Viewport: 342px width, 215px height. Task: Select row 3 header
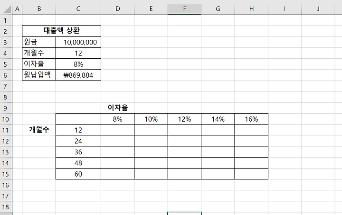point(6,42)
